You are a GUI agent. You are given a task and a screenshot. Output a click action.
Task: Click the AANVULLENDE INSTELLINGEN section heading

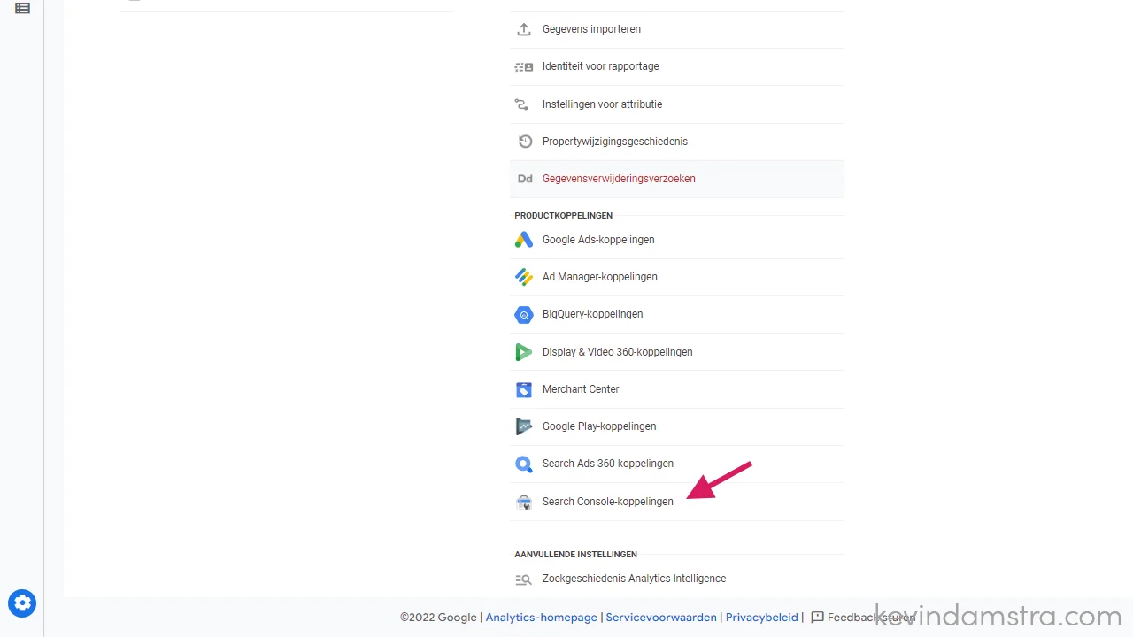tap(575, 555)
